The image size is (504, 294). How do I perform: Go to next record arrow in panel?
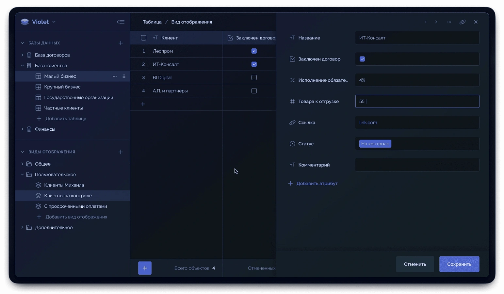coord(436,22)
